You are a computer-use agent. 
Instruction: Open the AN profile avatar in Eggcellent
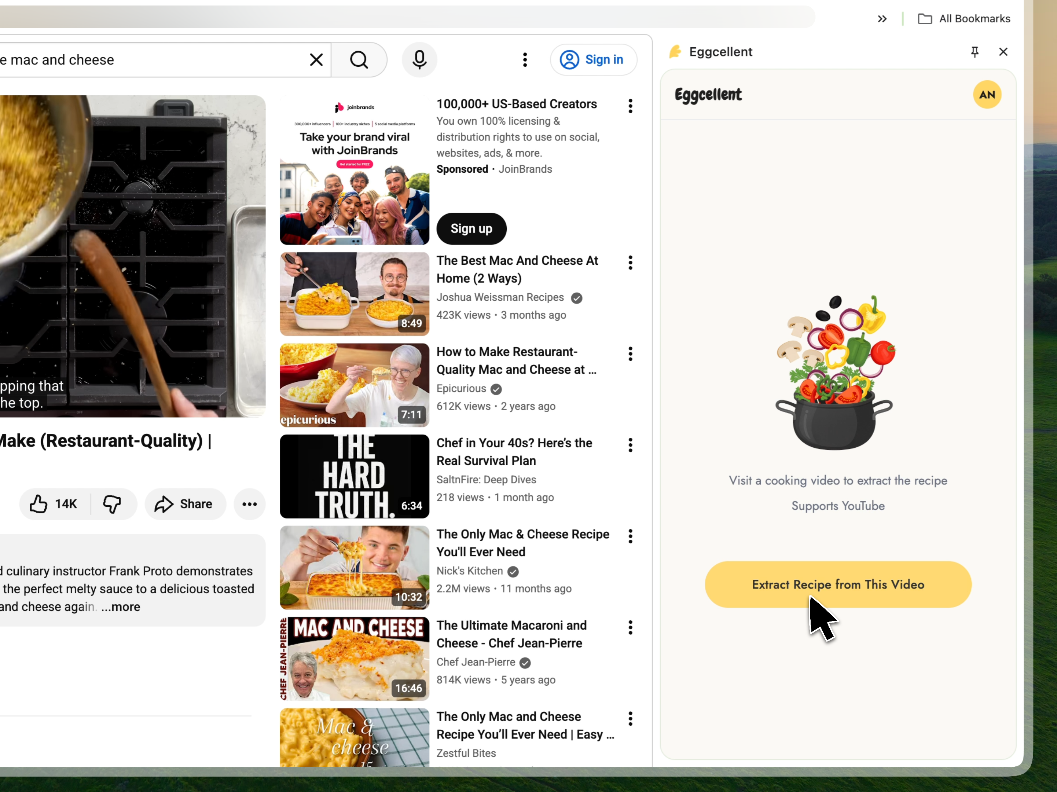(987, 95)
